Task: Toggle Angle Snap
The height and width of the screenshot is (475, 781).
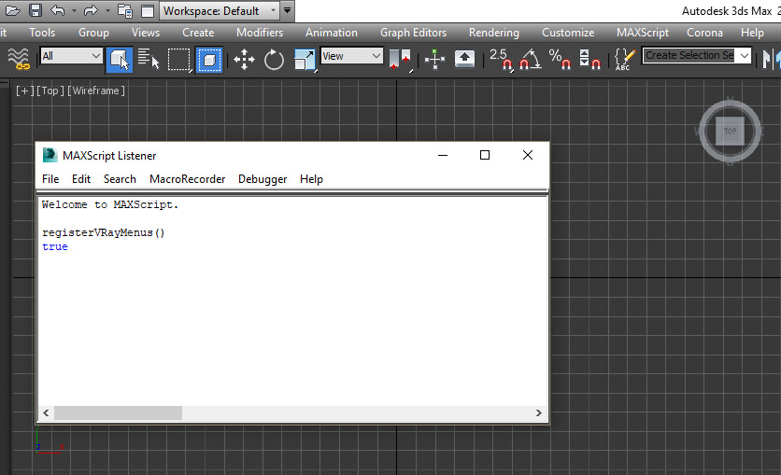Action: [x=530, y=59]
